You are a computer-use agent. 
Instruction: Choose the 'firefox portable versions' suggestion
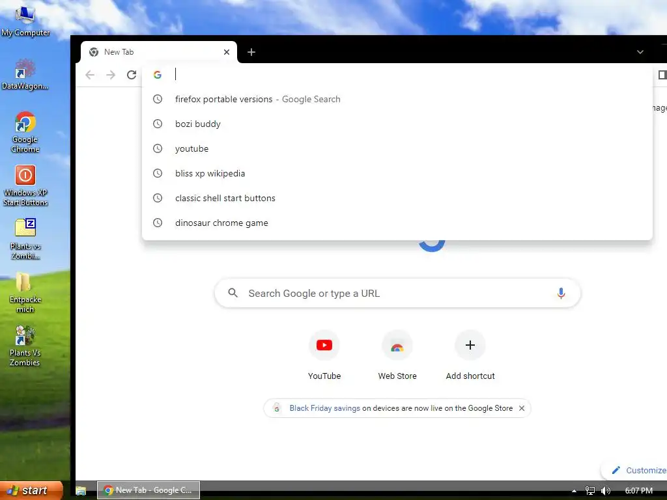[x=397, y=99]
